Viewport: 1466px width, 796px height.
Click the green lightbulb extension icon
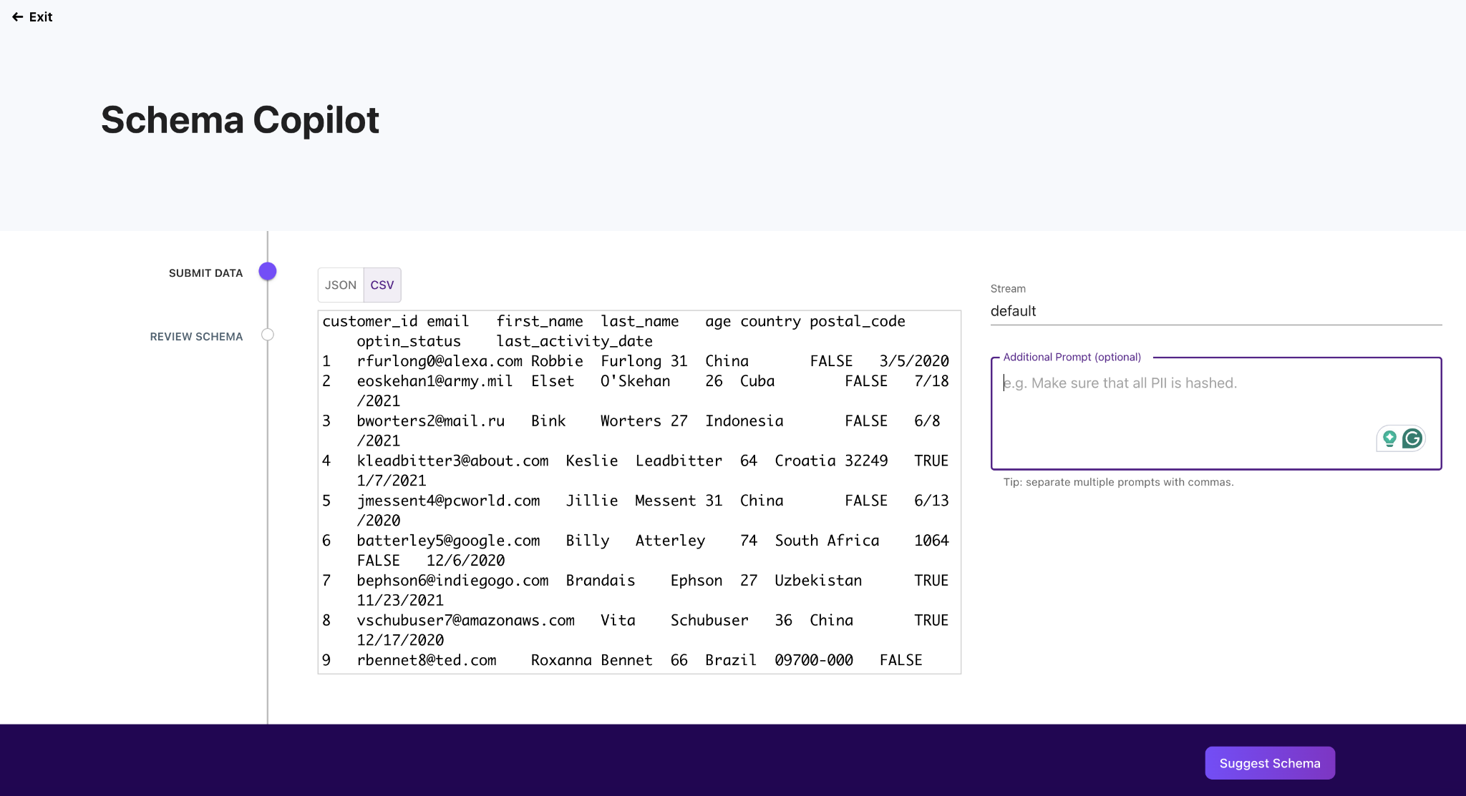coord(1389,438)
